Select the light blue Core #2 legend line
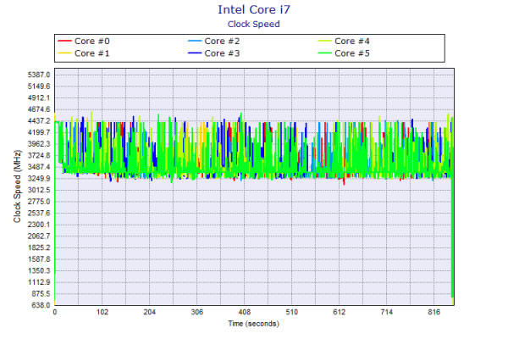 pyautogui.click(x=195, y=41)
